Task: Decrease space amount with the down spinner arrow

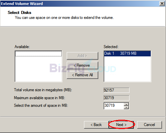Action: (x=126, y=107)
